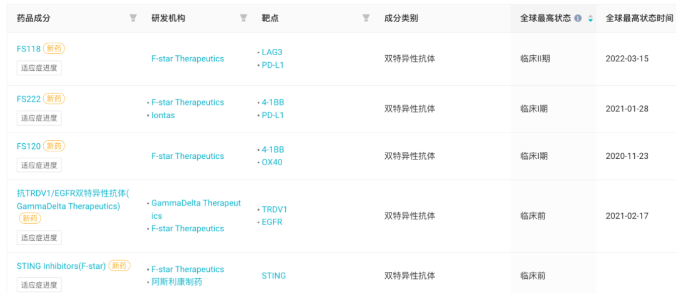Viewport: 676px width, 294px height.
Task: Click 适应症进度 button under FS118
Action: [x=39, y=68]
